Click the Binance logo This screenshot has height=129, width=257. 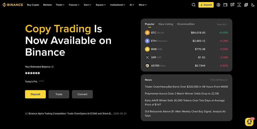pos(13,5)
